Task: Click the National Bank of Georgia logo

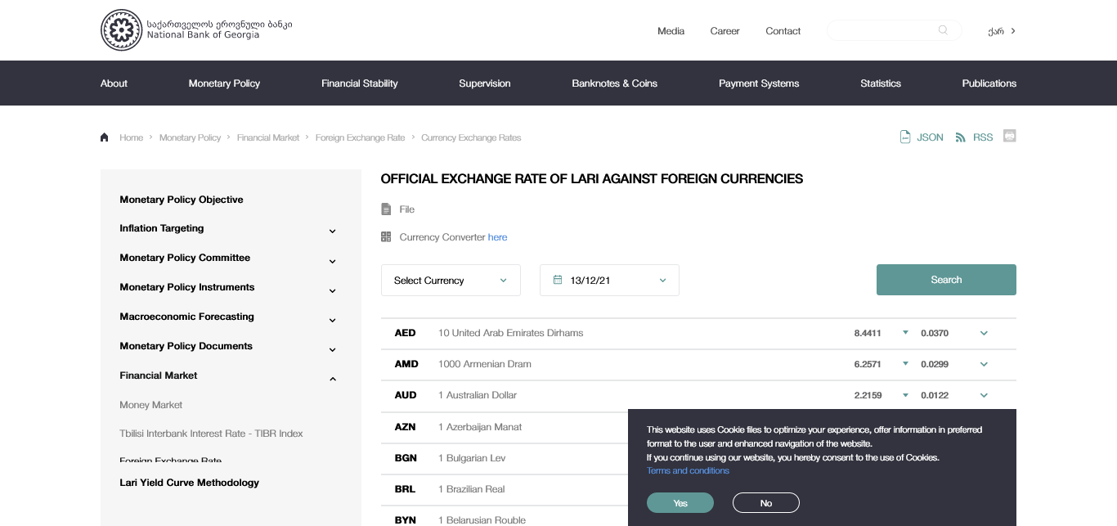Action: 121,30
